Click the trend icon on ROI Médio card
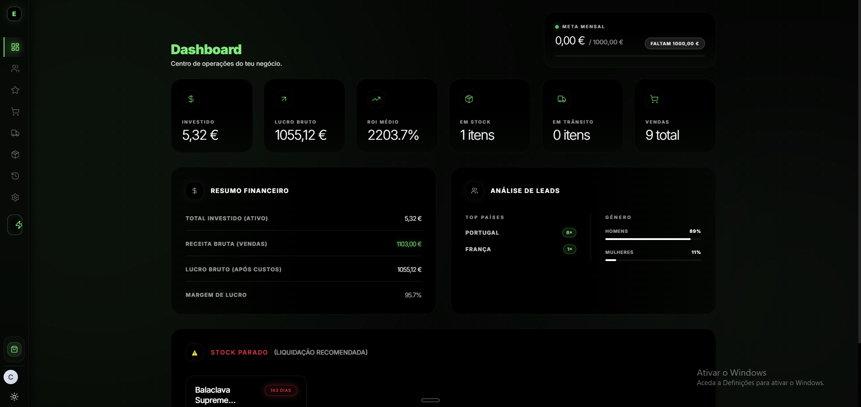 (x=376, y=99)
